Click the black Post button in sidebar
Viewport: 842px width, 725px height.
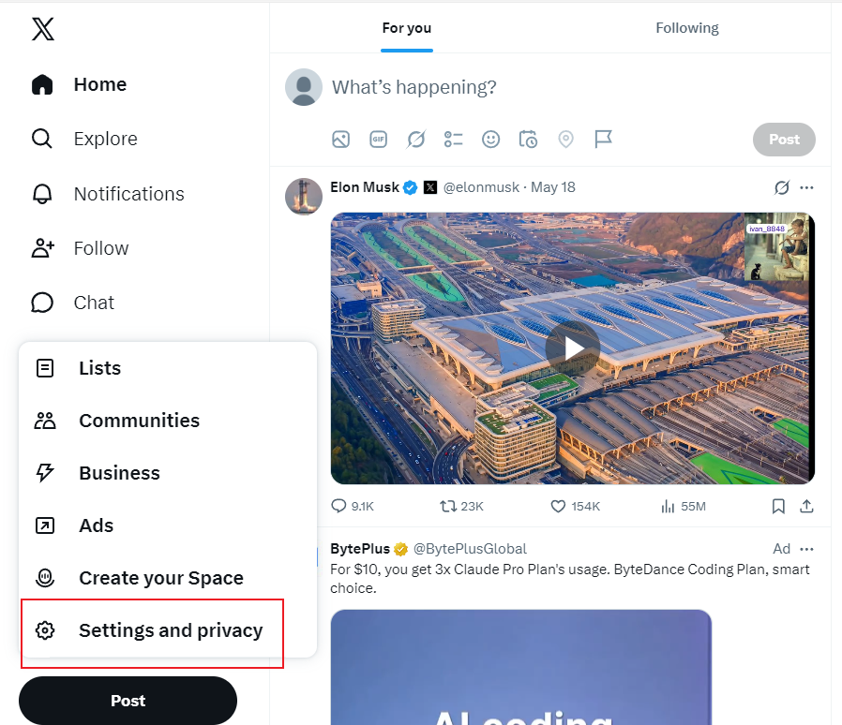(x=128, y=701)
